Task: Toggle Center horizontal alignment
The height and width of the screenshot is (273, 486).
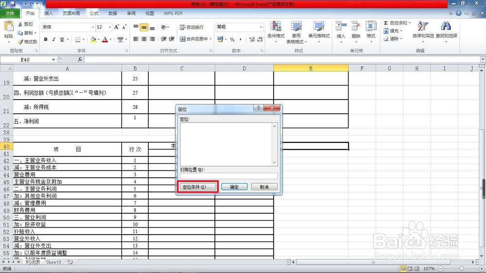Action: tap(144, 39)
